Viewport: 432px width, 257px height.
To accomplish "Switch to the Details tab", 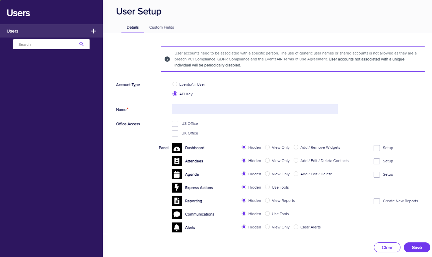I will pyautogui.click(x=133, y=27).
